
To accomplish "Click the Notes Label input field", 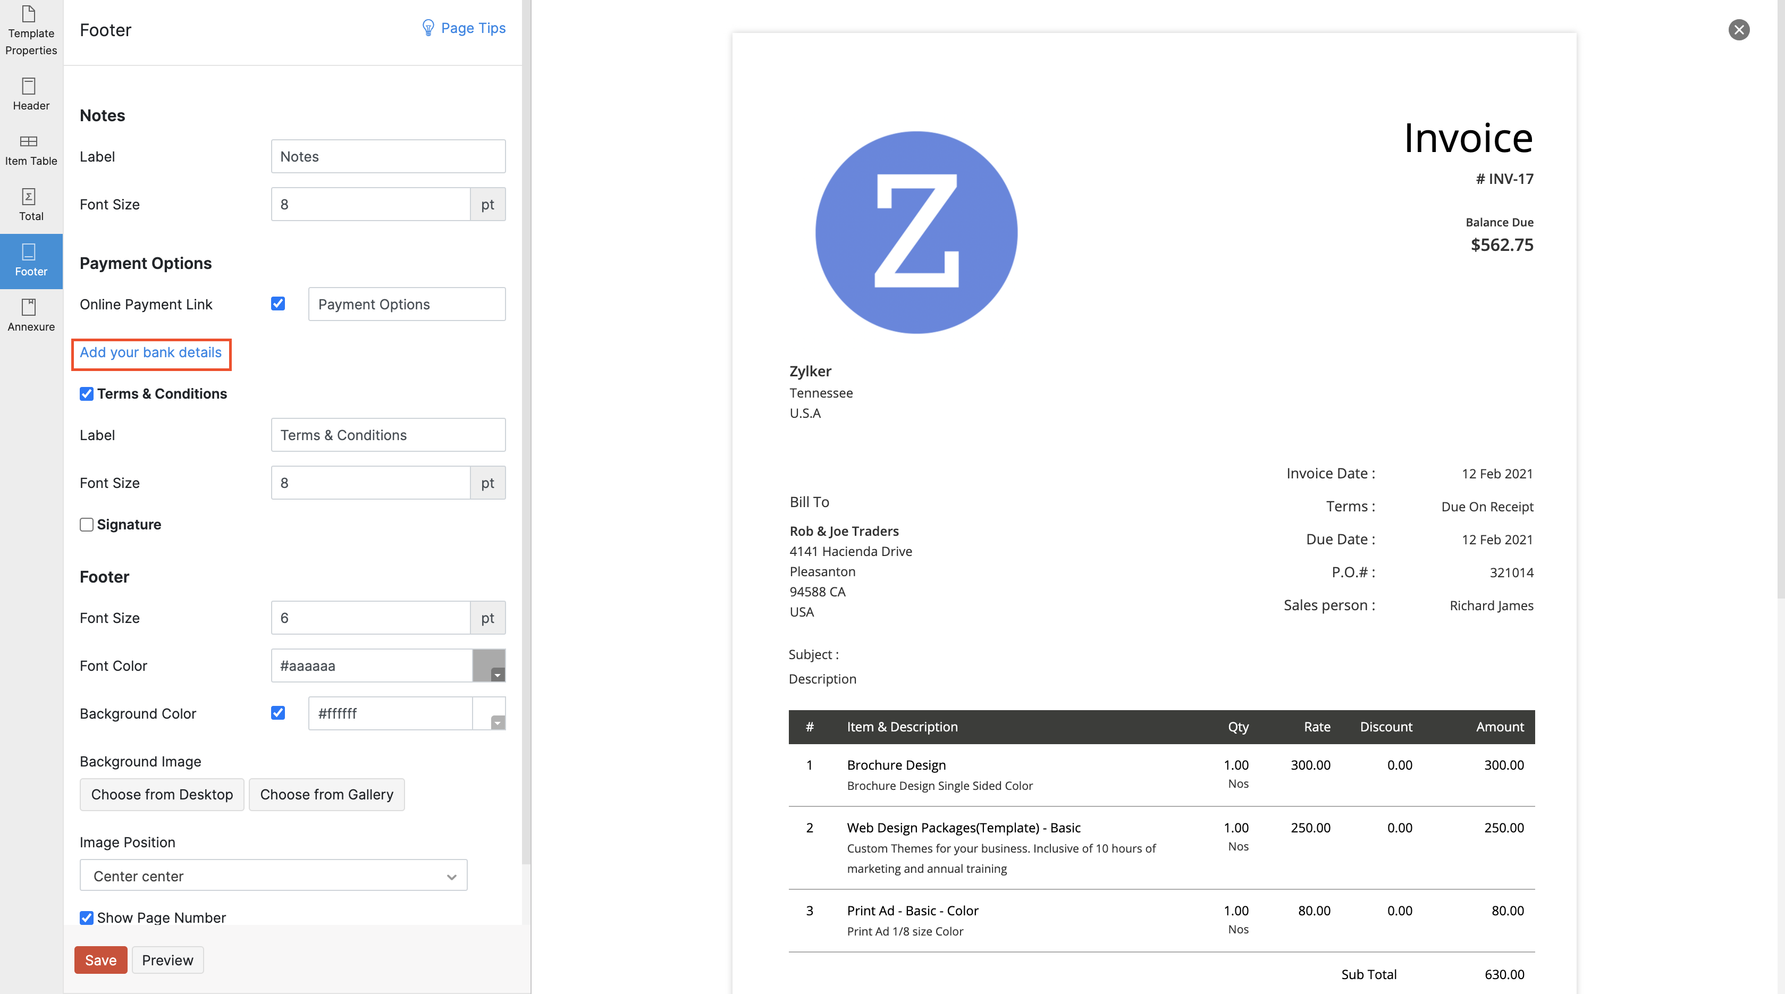I will (x=388, y=157).
